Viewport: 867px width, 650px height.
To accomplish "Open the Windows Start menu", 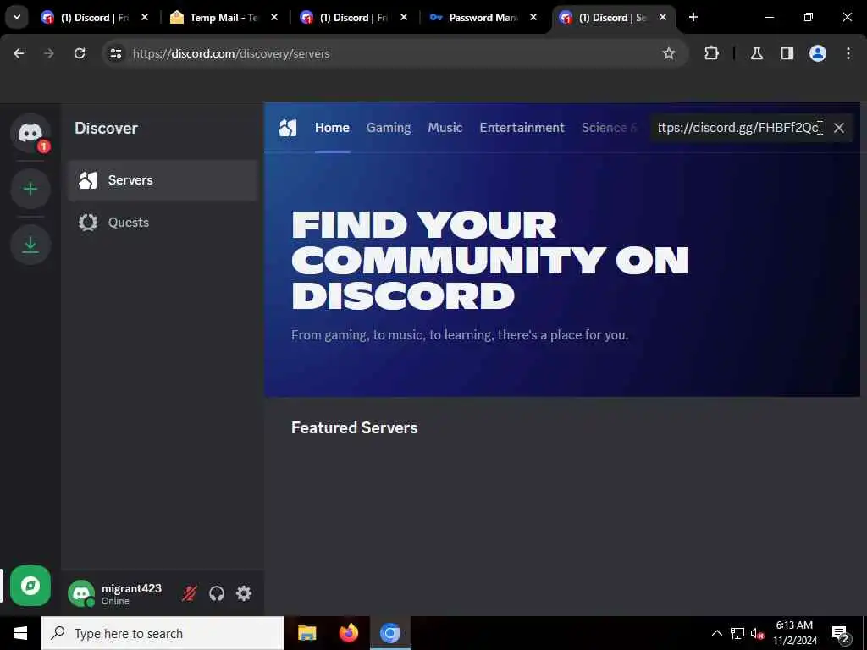I will point(20,633).
